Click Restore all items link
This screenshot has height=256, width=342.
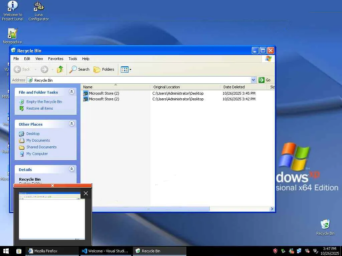39,108
